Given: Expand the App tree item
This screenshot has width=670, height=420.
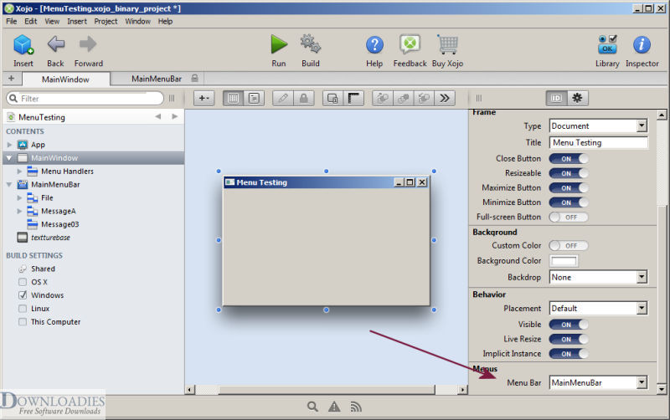Looking at the screenshot, I should pos(10,145).
